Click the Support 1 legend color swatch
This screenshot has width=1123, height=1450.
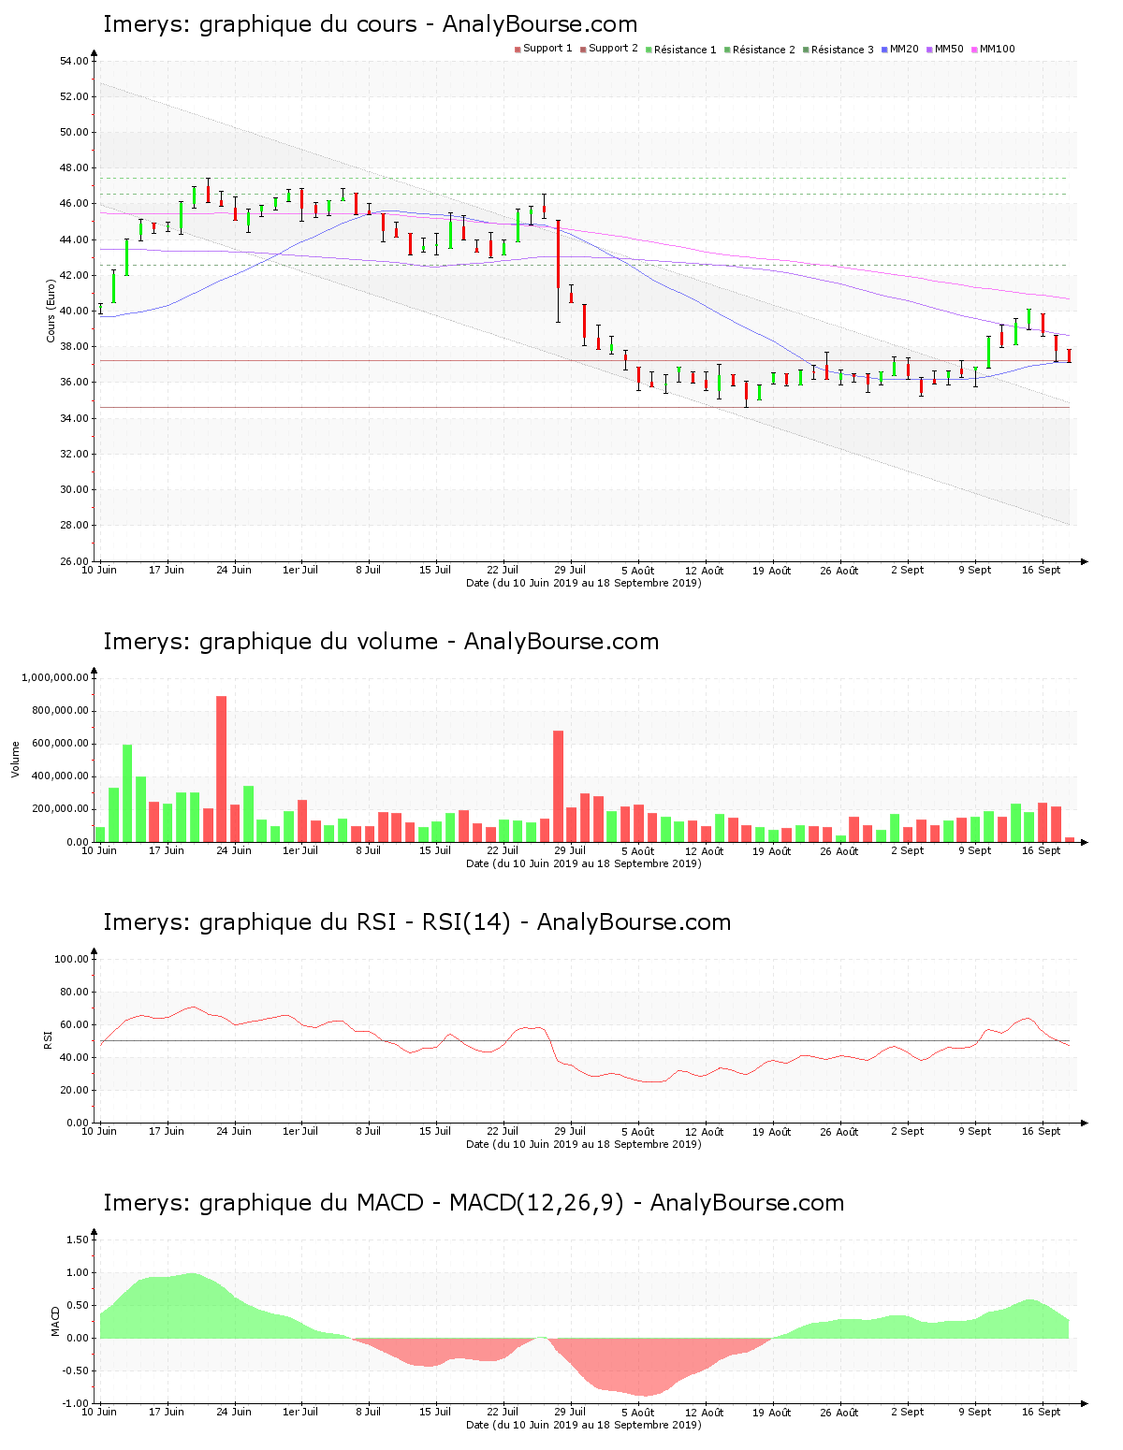click(x=518, y=50)
